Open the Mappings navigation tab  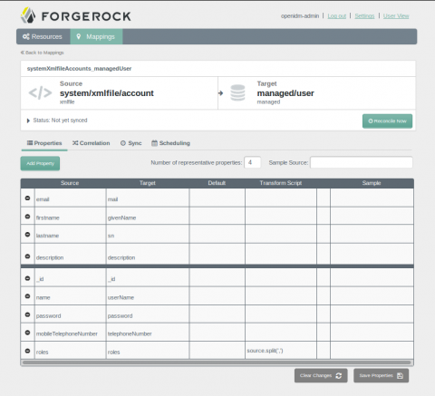pos(96,36)
